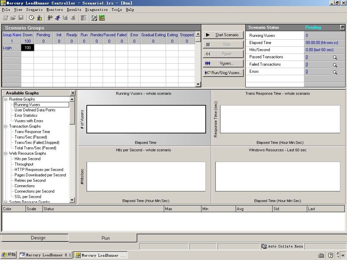Click the Login group name cell

click(12, 48)
